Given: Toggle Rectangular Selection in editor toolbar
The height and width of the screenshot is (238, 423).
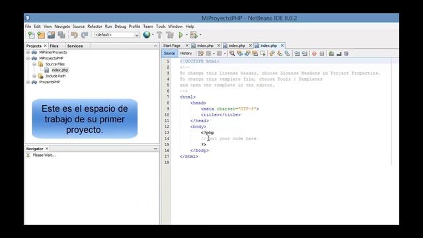Looking at the screenshot, I should (262, 54).
